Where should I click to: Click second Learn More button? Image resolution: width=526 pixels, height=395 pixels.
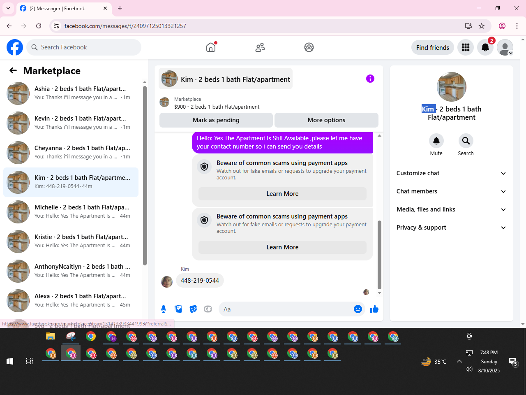(282, 247)
